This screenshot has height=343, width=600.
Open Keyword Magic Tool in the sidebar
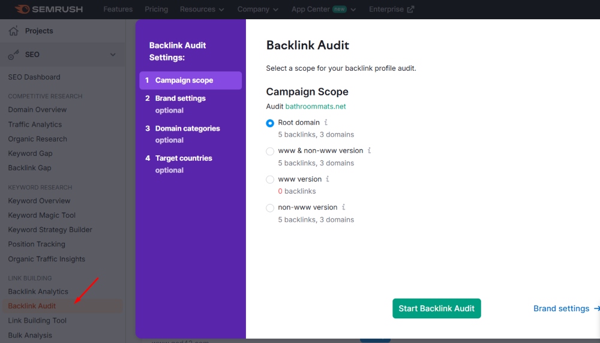pyautogui.click(x=41, y=215)
